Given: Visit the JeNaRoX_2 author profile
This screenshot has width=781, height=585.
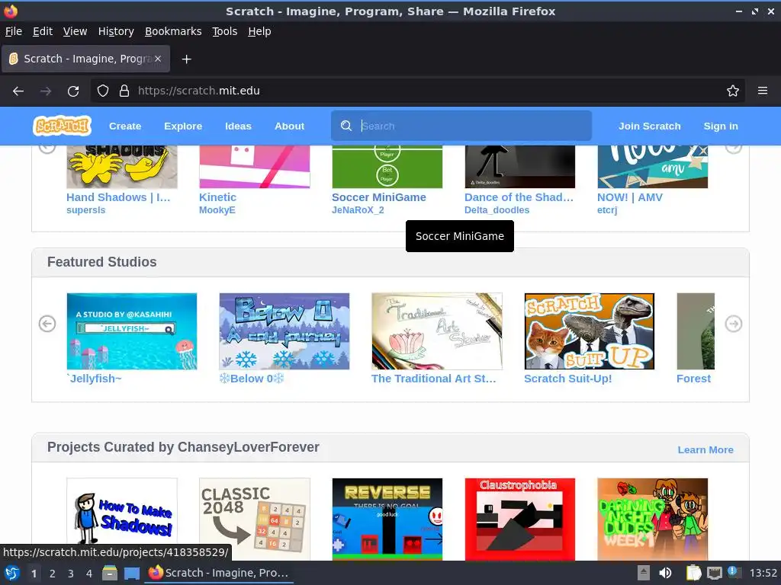Looking at the screenshot, I should tap(358, 210).
